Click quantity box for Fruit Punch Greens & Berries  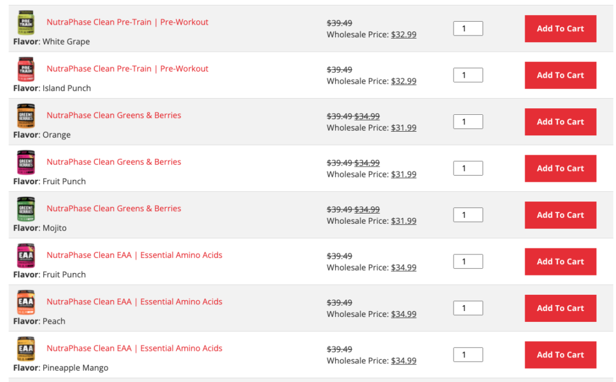point(468,168)
